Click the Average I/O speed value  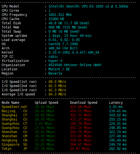coord(57,94)
